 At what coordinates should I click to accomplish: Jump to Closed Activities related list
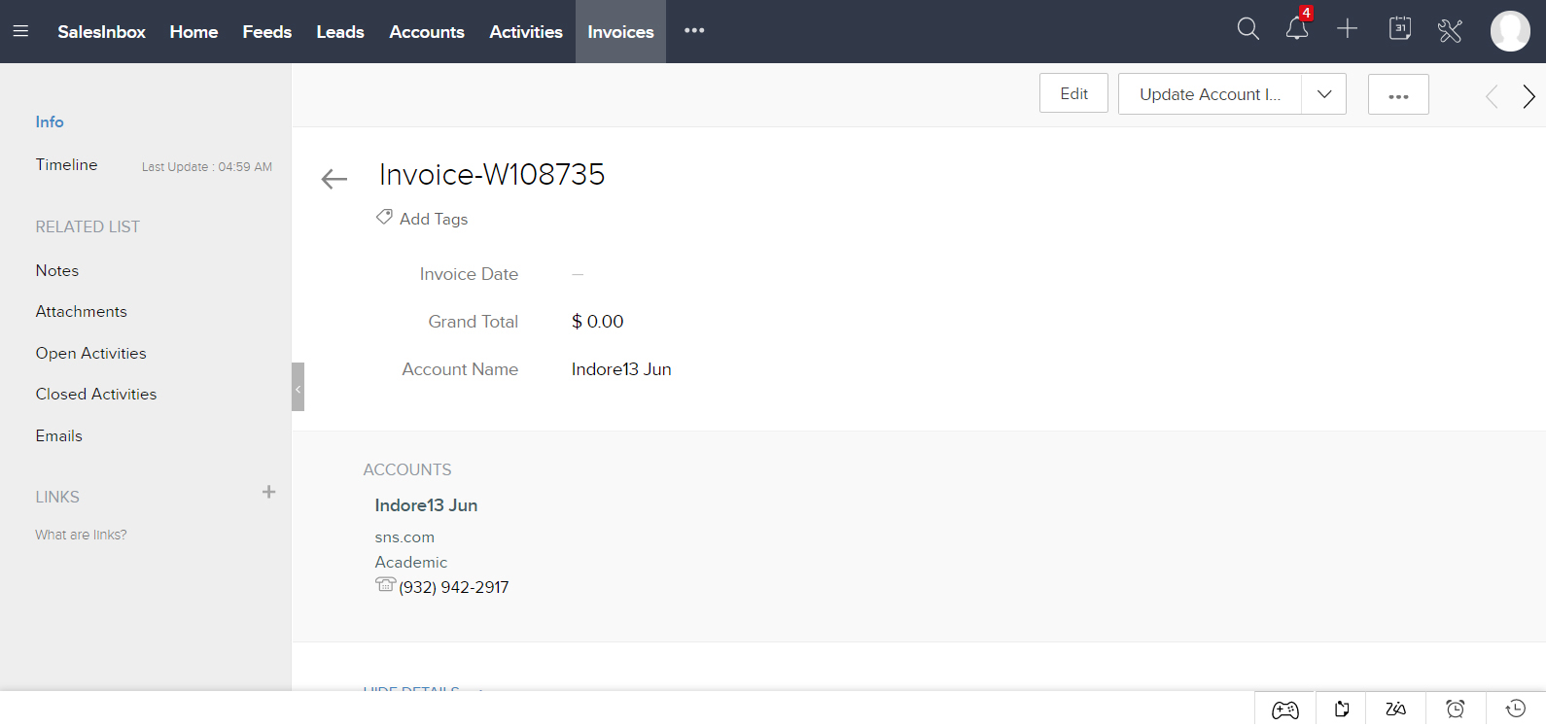(x=96, y=394)
